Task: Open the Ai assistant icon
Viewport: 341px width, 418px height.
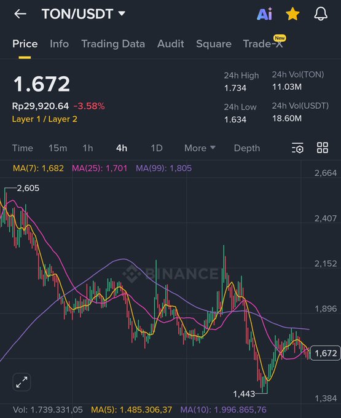Action: [x=265, y=14]
